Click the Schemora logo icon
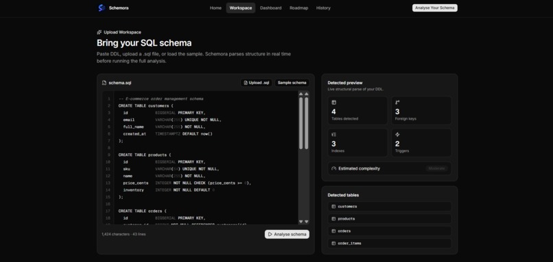This screenshot has height=262, width=553. 102,8
